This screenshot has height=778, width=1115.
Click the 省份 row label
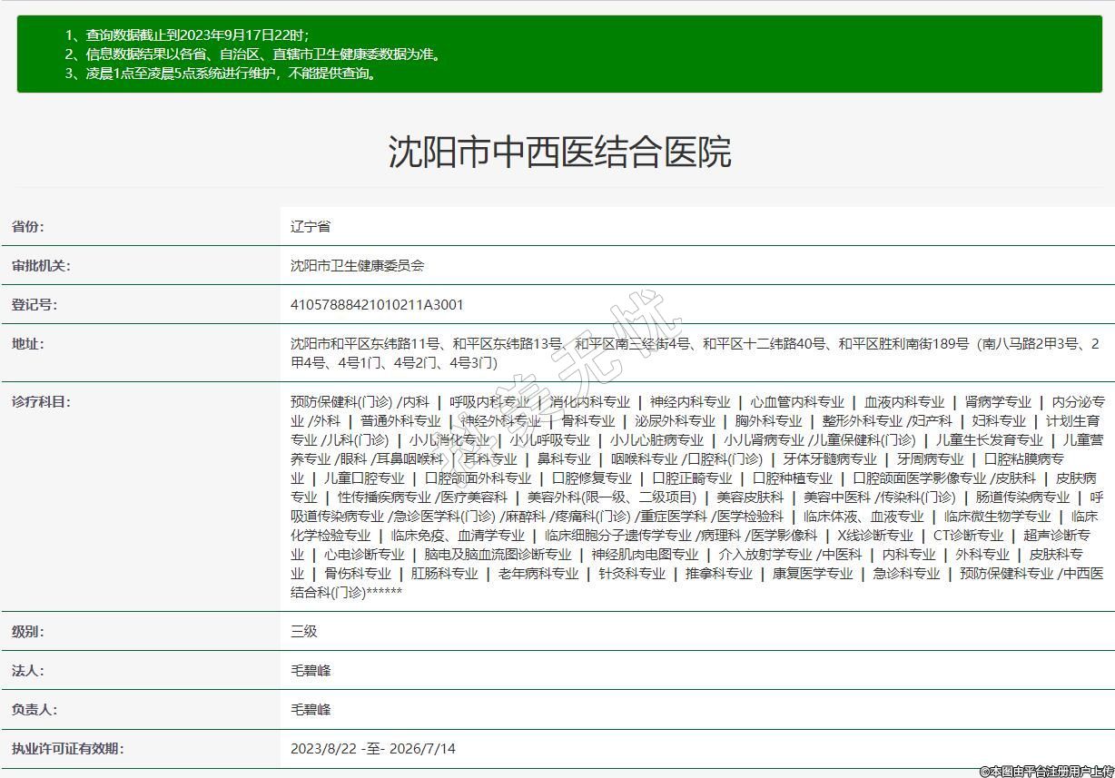coord(27,227)
